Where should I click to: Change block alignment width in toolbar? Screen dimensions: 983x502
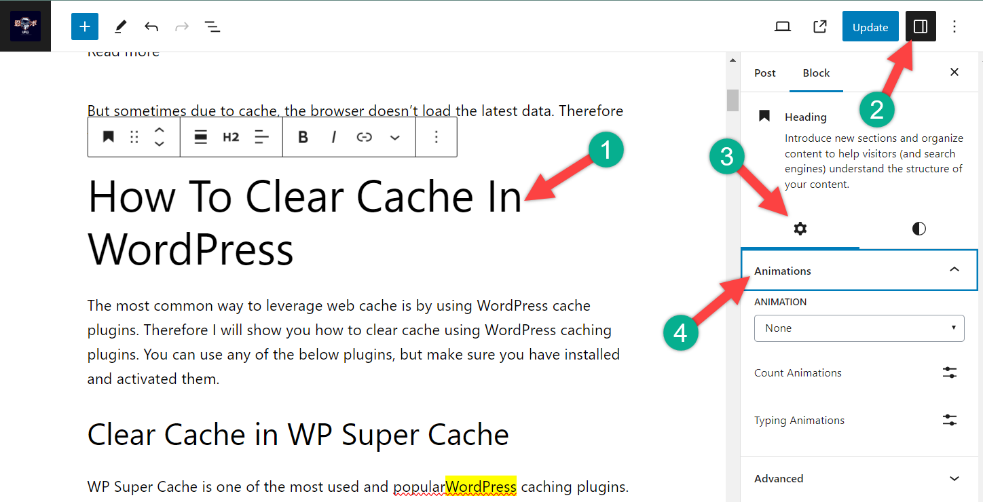(201, 137)
